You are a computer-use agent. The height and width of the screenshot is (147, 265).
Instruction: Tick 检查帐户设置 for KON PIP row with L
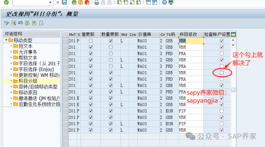click(x=222, y=124)
